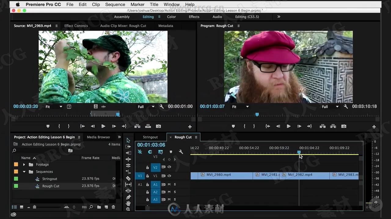This screenshot has width=391, height=219.
Task: Toggle nest-or-individual-clips insert mode
Action: coord(140,152)
